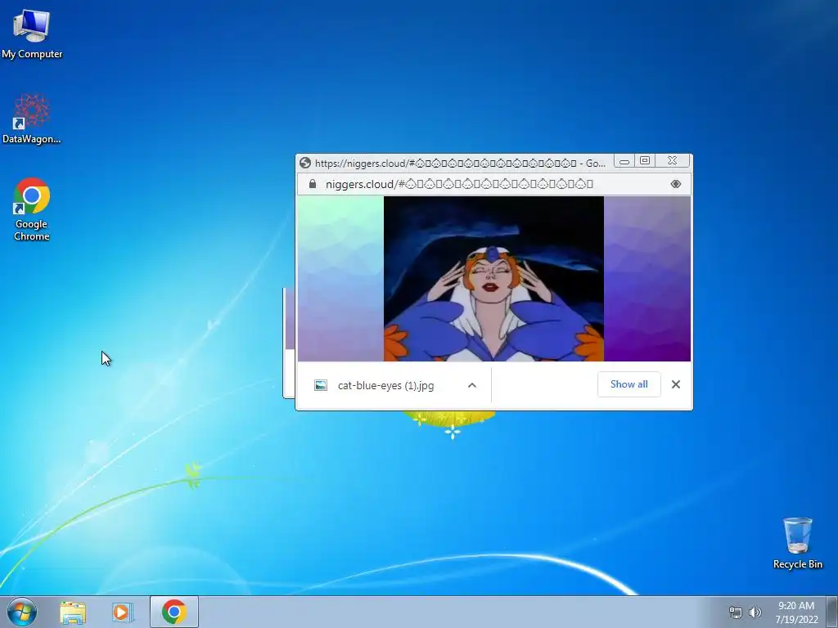Open File Explorer from the taskbar
The width and height of the screenshot is (838, 628).
[x=73, y=612]
